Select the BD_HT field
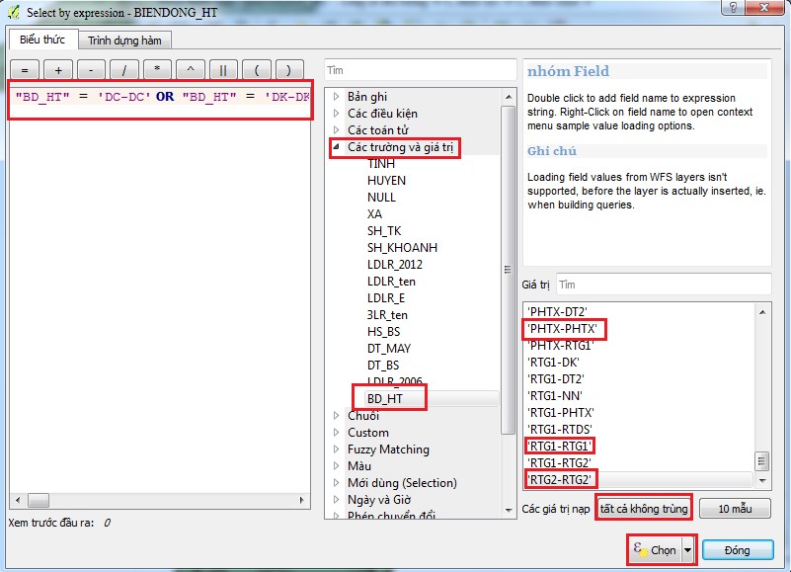This screenshot has width=791, height=572. [385, 399]
